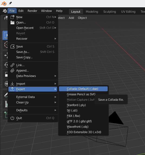
Task: Choose Save As... from the File menu
Action: pos(33,52)
